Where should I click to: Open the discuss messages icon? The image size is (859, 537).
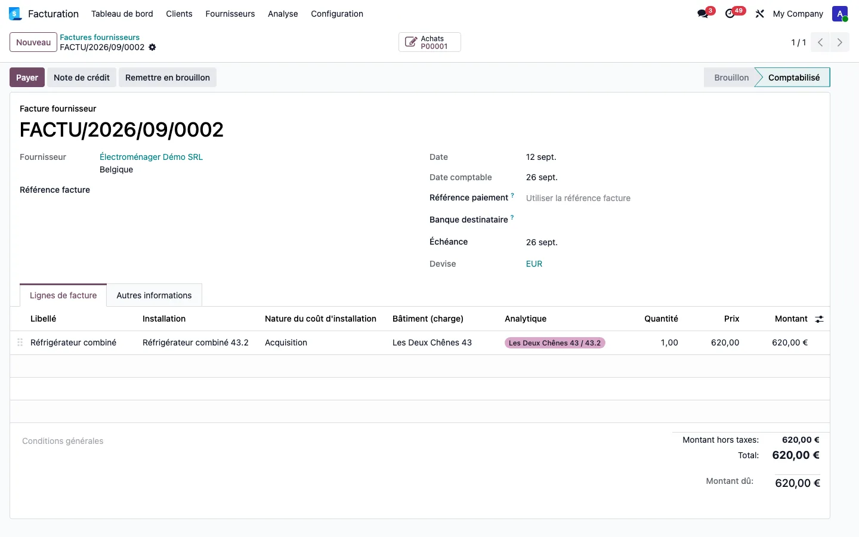703,14
